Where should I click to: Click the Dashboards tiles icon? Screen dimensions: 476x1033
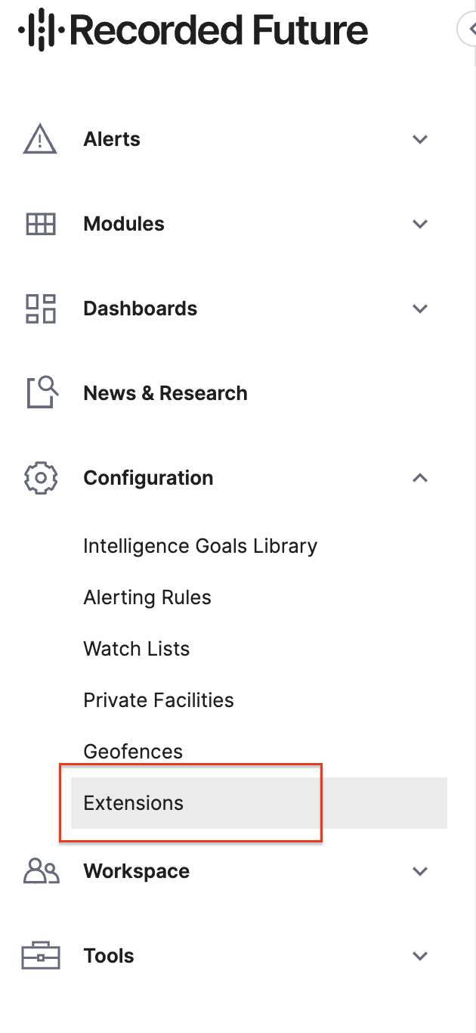pyautogui.click(x=41, y=309)
